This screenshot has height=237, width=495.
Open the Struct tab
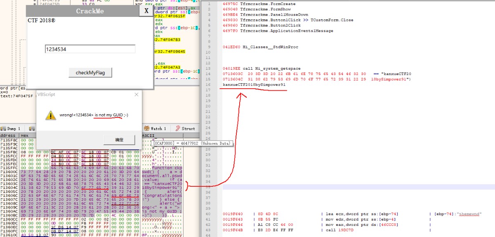tap(186, 129)
